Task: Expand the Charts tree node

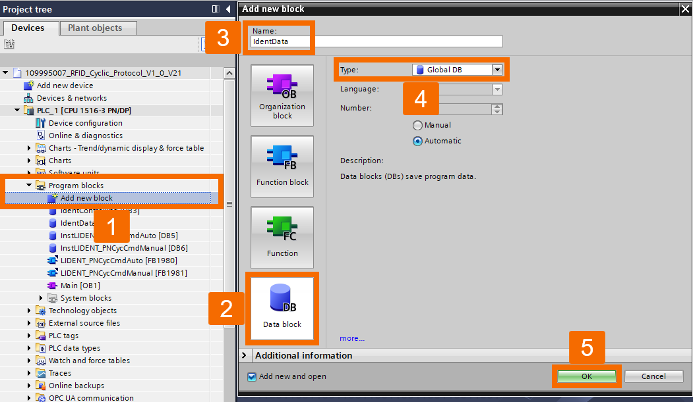Action: (x=29, y=161)
